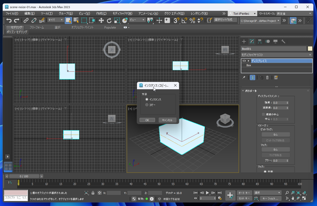Open the Rendering menu レンダリング(R)
Image resolution: width=317 pixels, height=206 pixels.
tap(199, 13)
